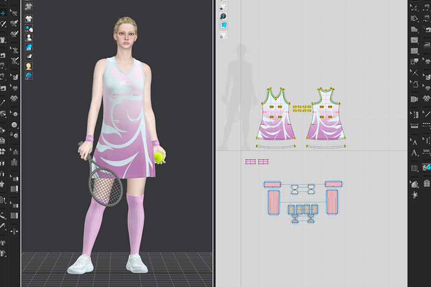Screen dimensions: 431x287
Task: Select the Edit Pattern tool in right toolbar
Action: 414,8
